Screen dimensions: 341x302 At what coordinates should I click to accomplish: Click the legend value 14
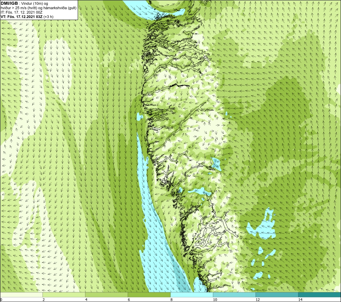pos(300,300)
